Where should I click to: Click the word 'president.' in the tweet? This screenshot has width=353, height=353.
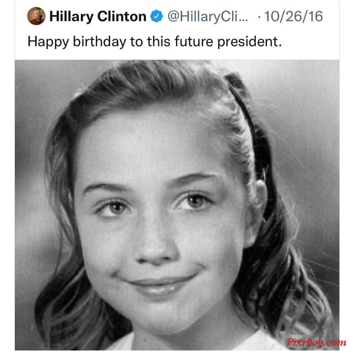(249, 42)
